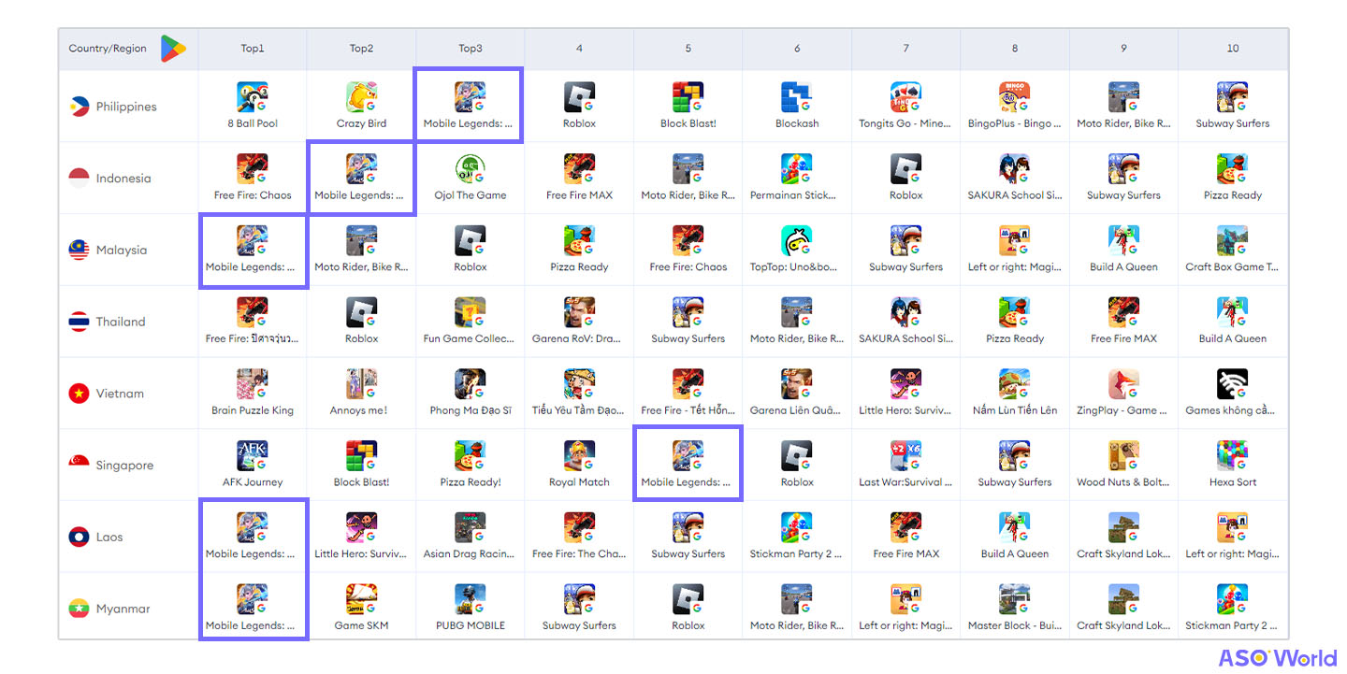Click Garena Liên Quân title text
This screenshot has height=674, width=1347.
tap(796, 410)
